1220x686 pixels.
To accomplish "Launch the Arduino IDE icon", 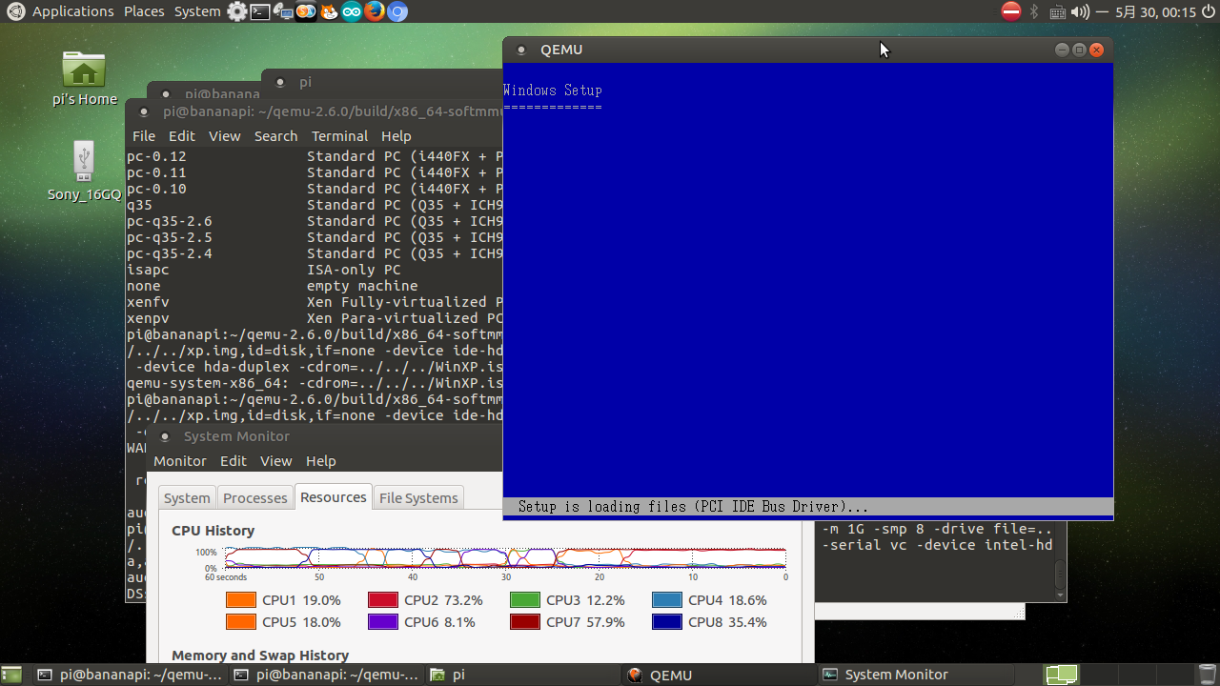I will [x=352, y=11].
